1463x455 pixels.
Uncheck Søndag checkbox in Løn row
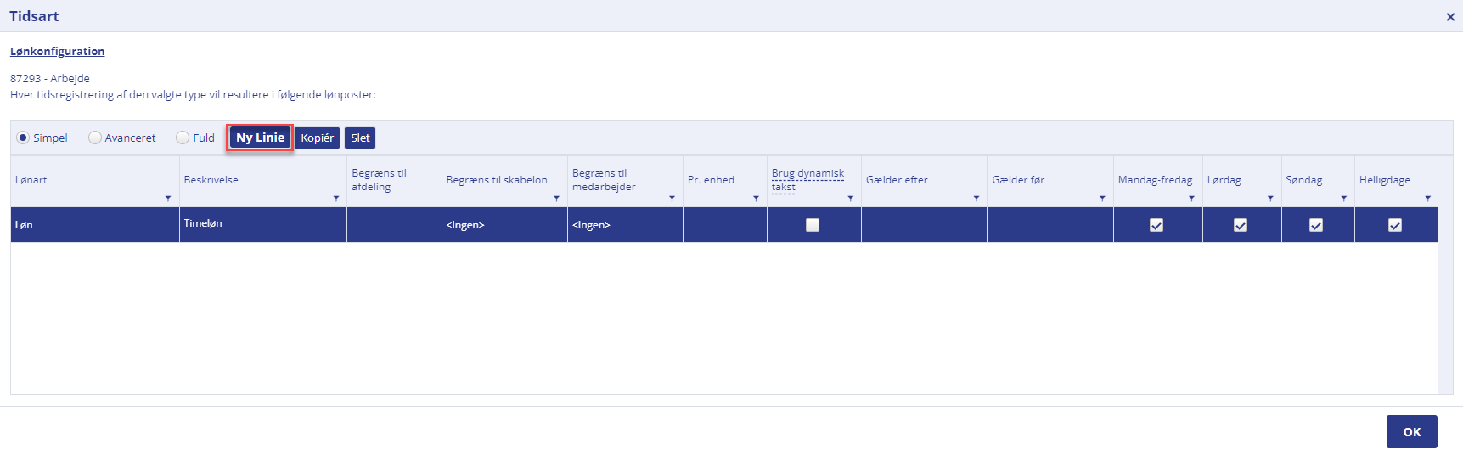(x=1316, y=225)
